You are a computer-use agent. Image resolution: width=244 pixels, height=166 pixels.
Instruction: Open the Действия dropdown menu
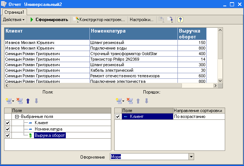(x=14, y=19)
